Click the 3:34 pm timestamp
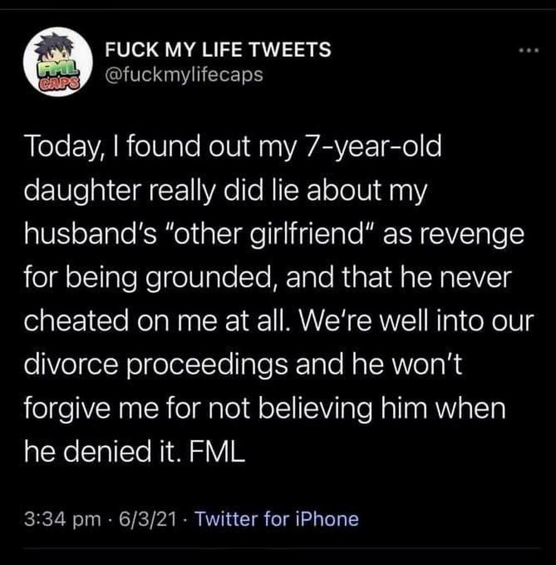Screen dimensions: 556x565 point(63,520)
